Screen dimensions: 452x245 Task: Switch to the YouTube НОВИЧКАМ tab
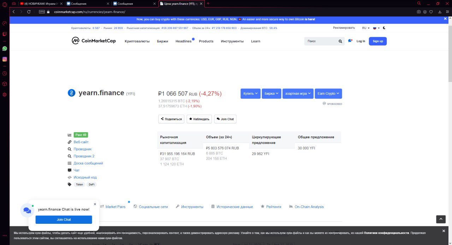[41, 4]
